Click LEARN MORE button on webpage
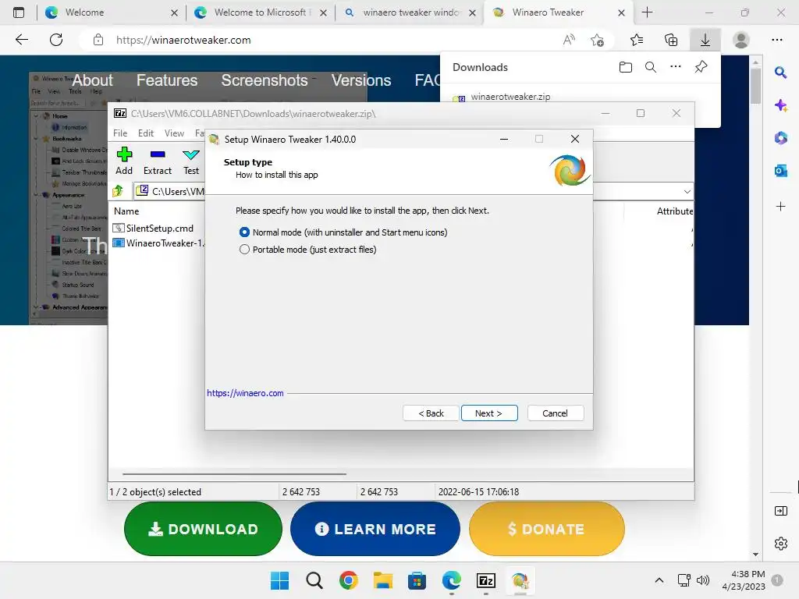 [x=375, y=529]
